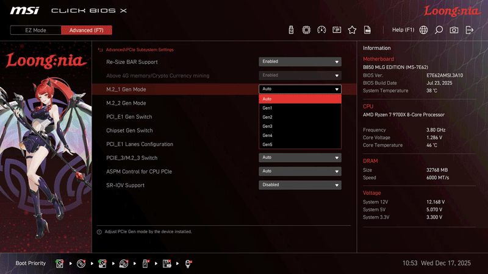Screen dimensions: 488x274
Task: Click the exit door icon
Action: click(x=469, y=30)
